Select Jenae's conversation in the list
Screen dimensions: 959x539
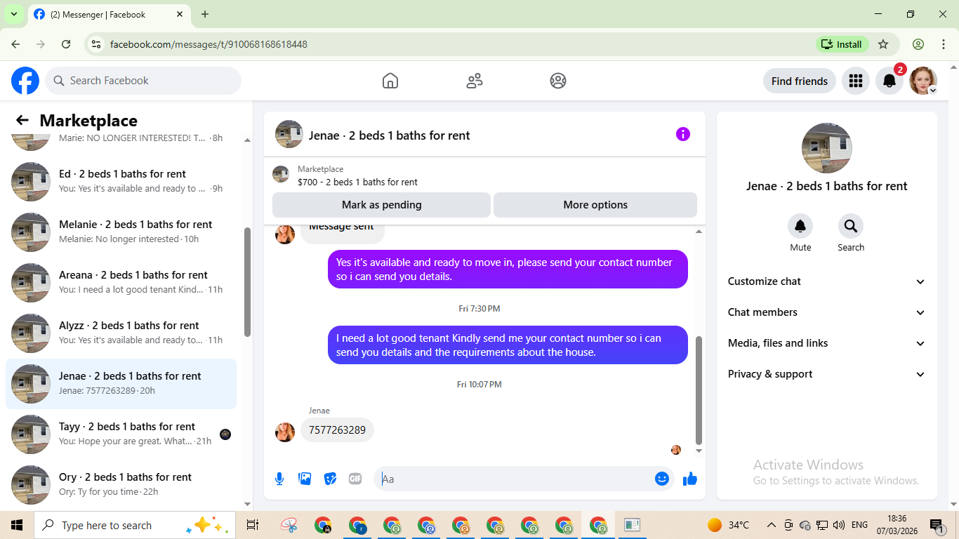pos(121,383)
